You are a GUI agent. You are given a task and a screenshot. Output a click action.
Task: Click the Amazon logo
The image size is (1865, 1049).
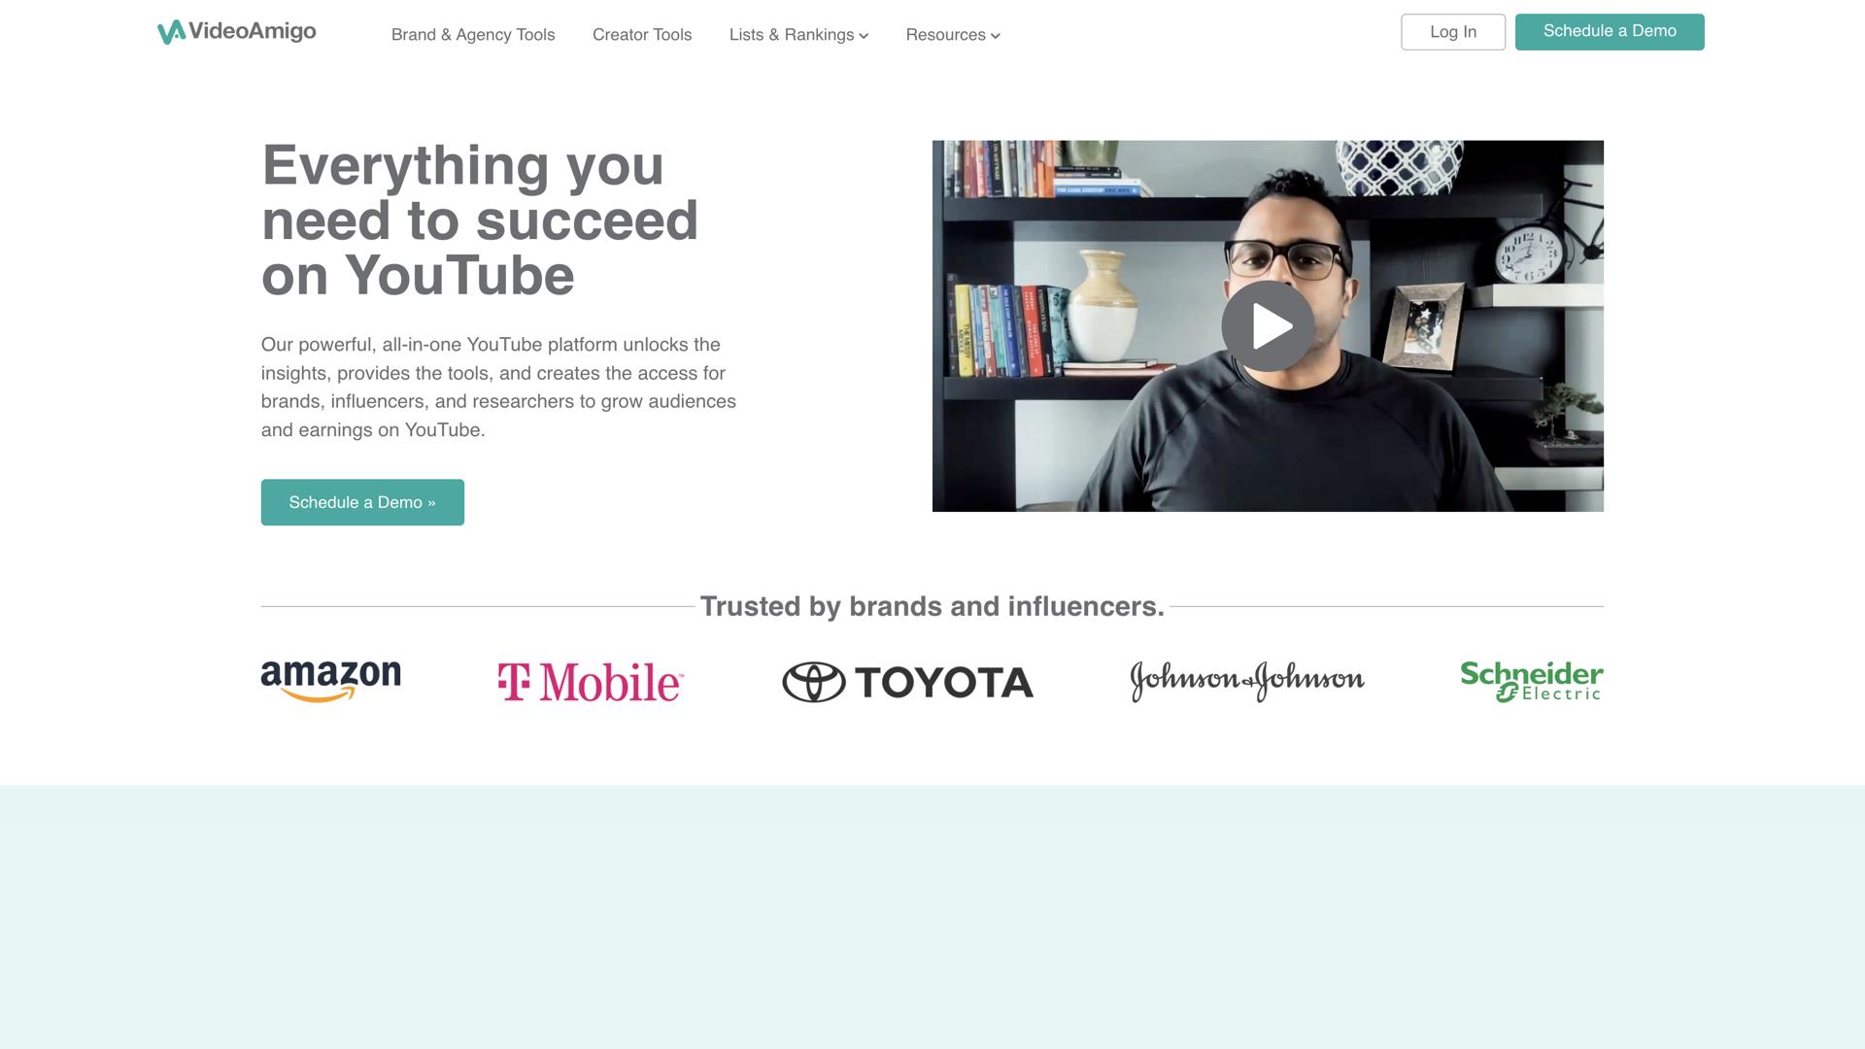[330, 681]
